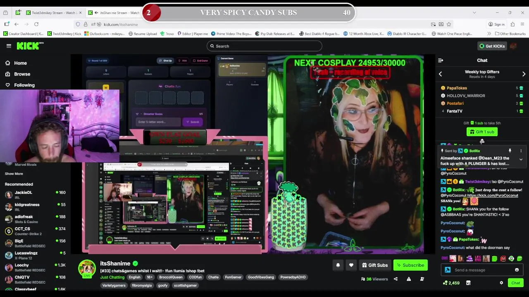Open FantaTV gifter entry
Image resolution: width=529 pixels, height=297 pixels.
point(454,111)
